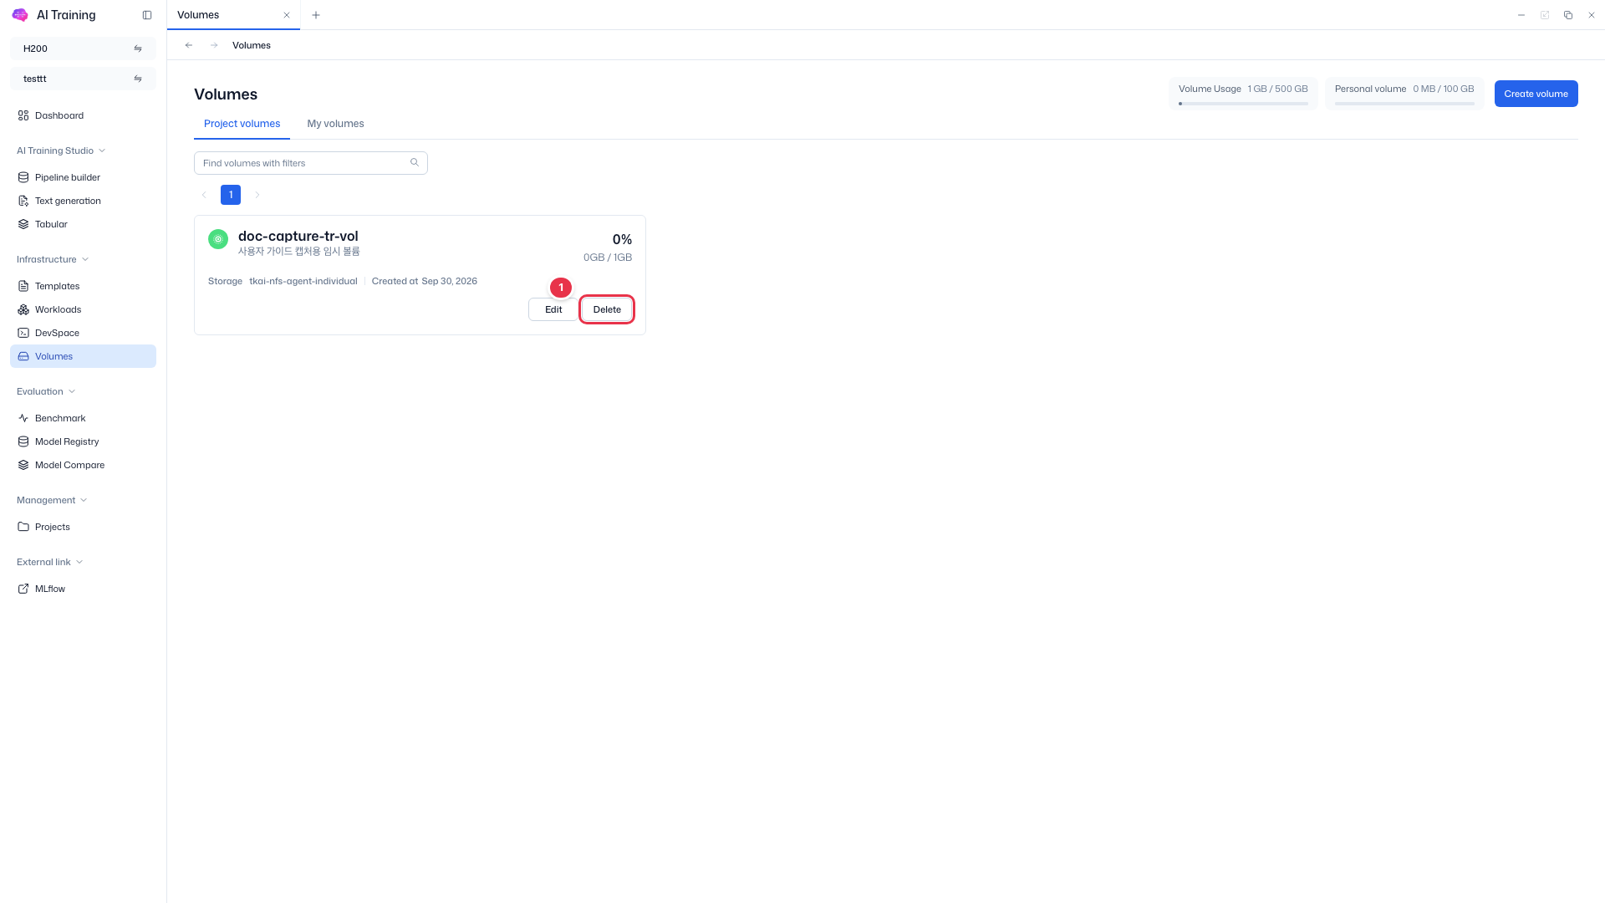Open Tabular in AI Training Studio

[x=83, y=224]
